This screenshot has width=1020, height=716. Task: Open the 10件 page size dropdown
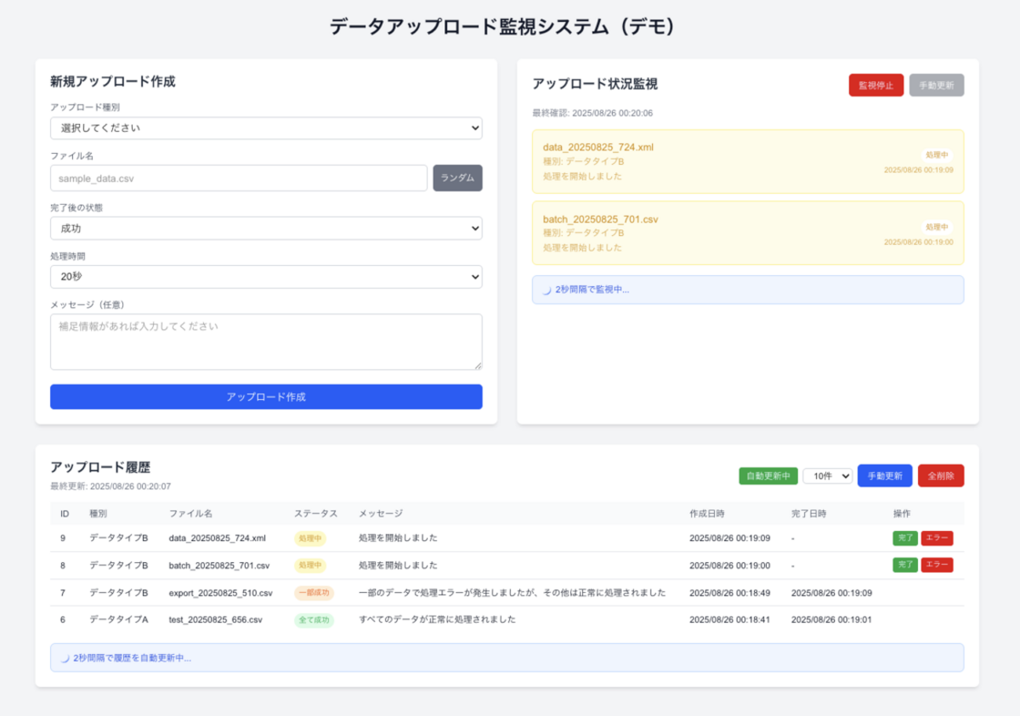point(827,476)
